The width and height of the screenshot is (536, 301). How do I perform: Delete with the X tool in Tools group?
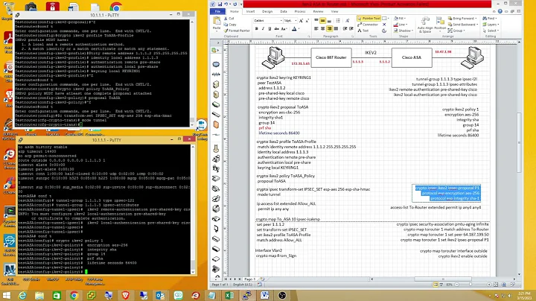pyautogui.click(x=384, y=25)
